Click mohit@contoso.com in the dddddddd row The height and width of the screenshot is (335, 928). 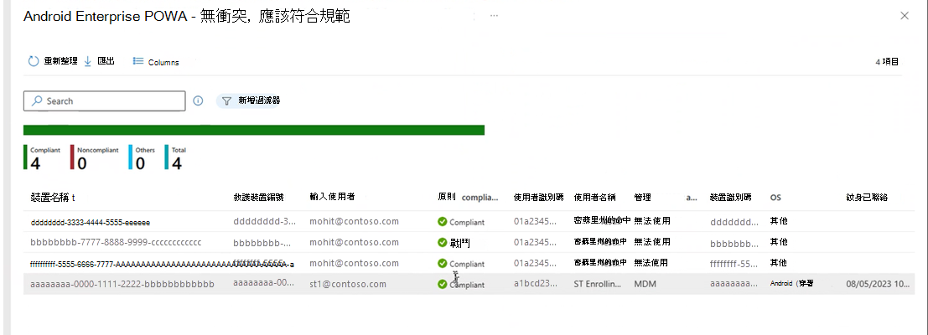[x=354, y=222]
